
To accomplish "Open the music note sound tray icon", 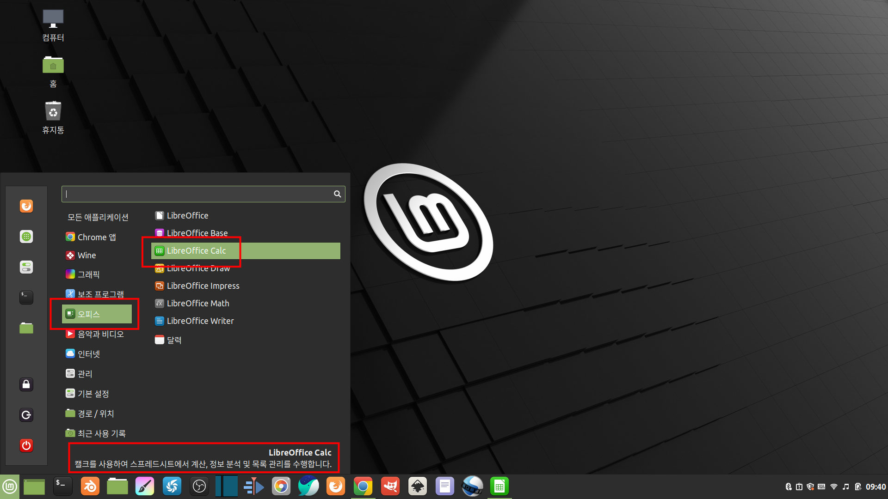I will [846, 487].
